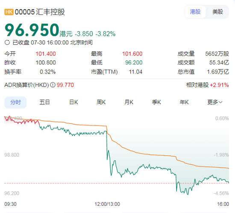The image size is (235, 213).
Task: Switch to the 周K chart tab
Action: pyautogui.click(x=101, y=102)
